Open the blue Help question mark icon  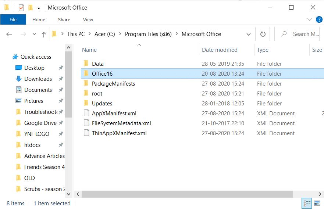point(319,19)
